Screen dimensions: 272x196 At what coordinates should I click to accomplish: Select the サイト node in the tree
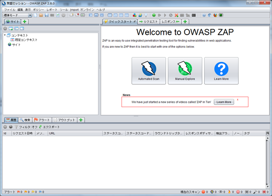pos(14,45)
